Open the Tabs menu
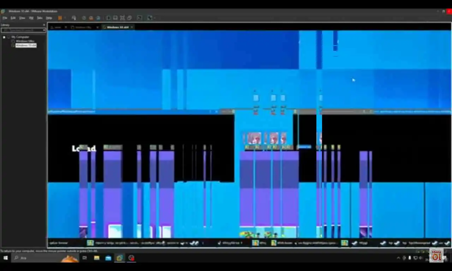This screenshot has width=452, height=271. (40, 18)
